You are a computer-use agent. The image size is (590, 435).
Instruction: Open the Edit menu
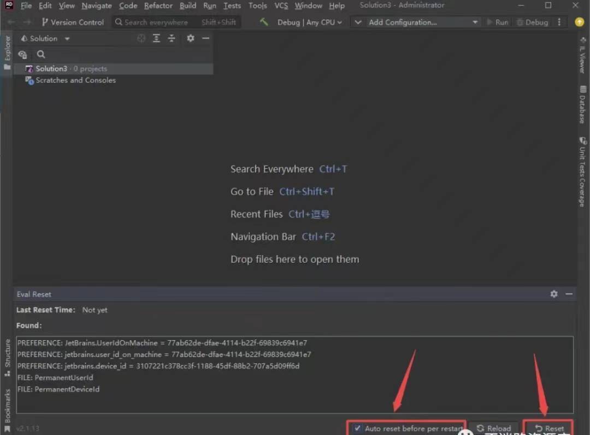point(45,5)
